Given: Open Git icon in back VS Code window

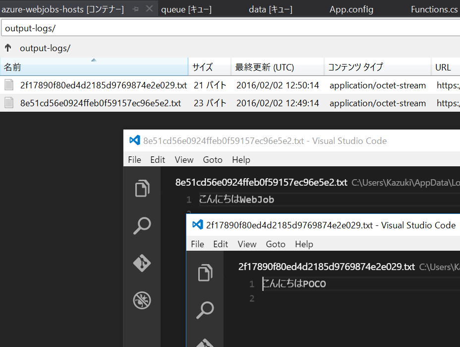Looking at the screenshot, I should tap(142, 263).
